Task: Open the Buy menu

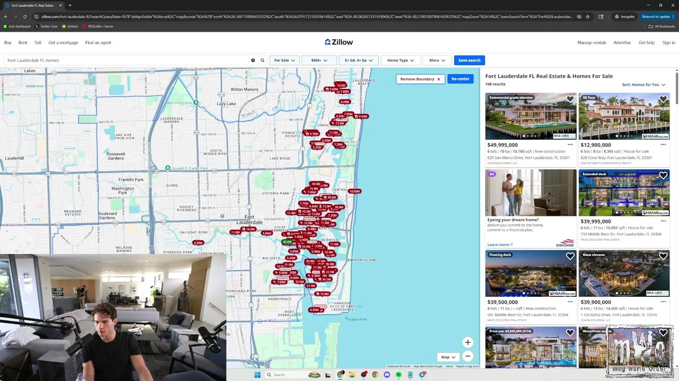Action: click(8, 42)
